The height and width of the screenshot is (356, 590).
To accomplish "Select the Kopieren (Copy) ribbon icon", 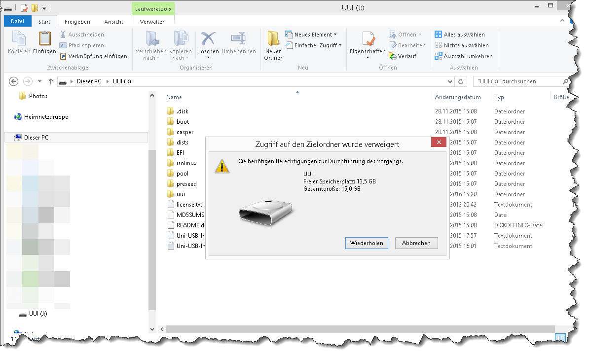I will (18, 43).
